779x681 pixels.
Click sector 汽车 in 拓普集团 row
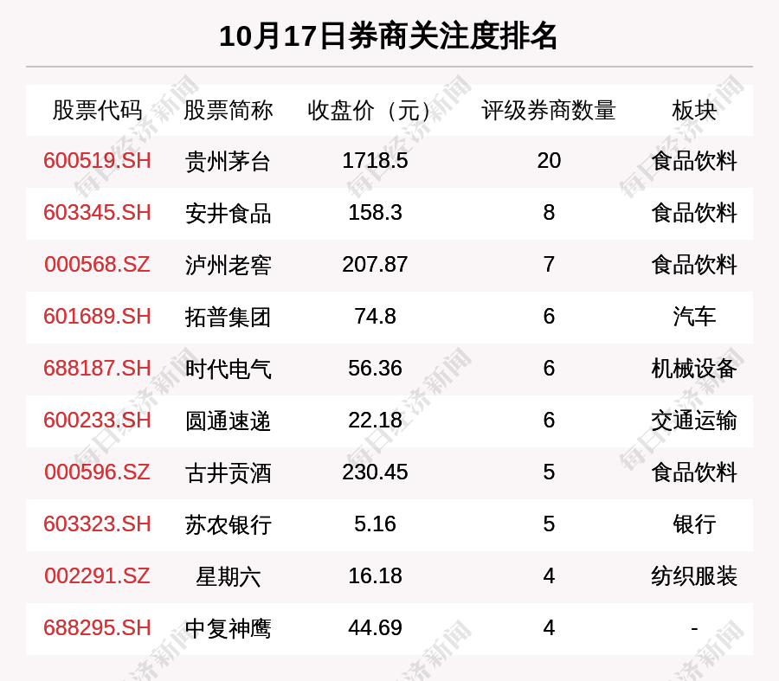694,317
